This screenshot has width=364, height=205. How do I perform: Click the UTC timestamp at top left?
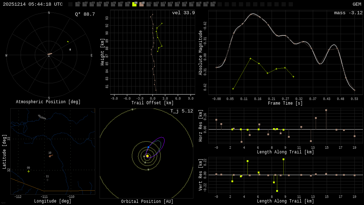[33, 4]
